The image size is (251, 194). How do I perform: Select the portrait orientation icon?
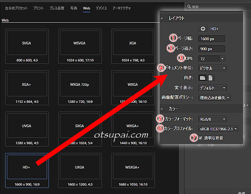pos(211,78)
